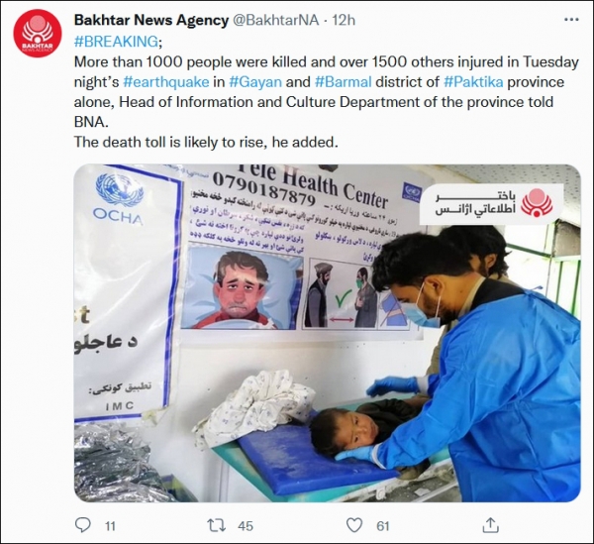This screenshot has height=544, width=594.
Task: Visit the @BakhtarNA handle
Action: (x=275, y=20)
